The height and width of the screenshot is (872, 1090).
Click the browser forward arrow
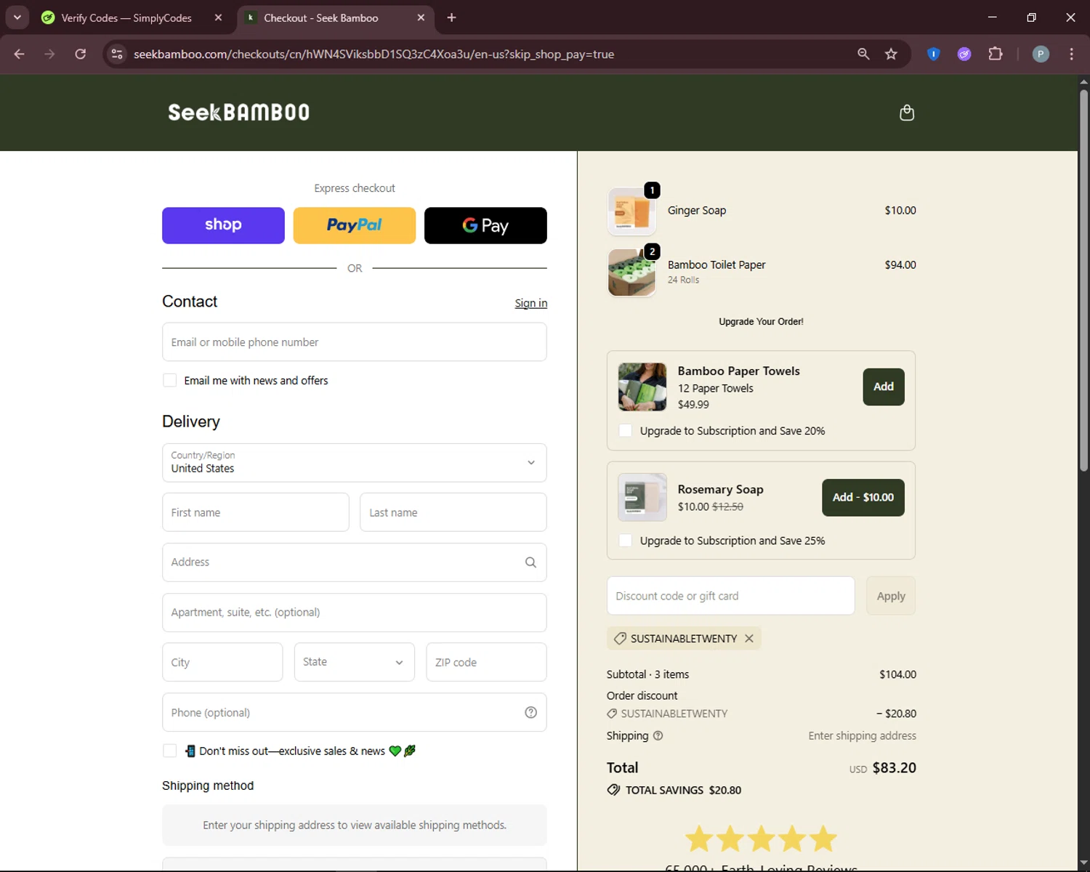coord(49,54)
